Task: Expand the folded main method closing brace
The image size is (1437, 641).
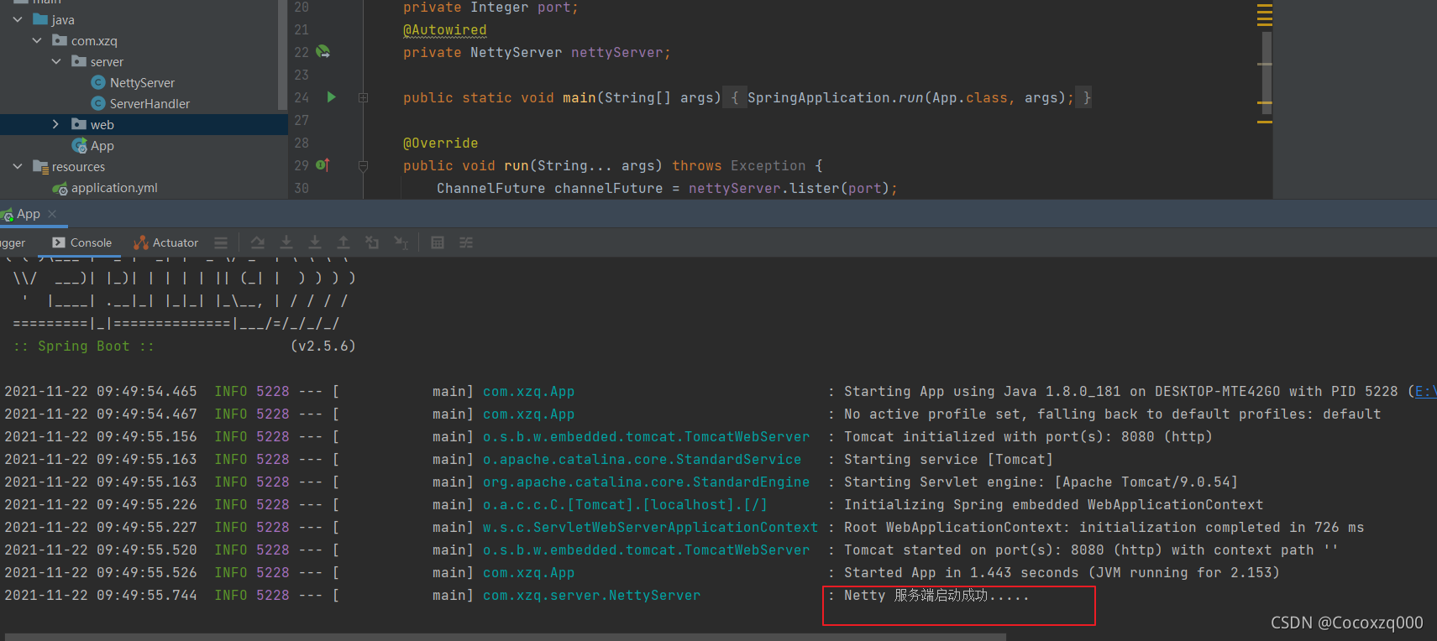Action: 1087,97
